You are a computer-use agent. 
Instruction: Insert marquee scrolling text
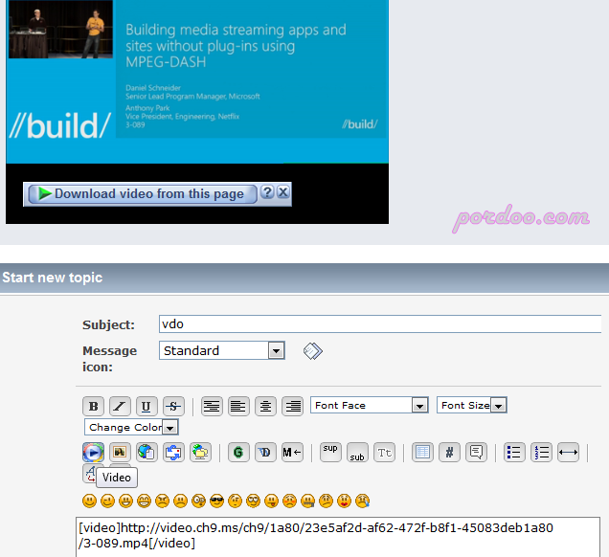point(292,452)
